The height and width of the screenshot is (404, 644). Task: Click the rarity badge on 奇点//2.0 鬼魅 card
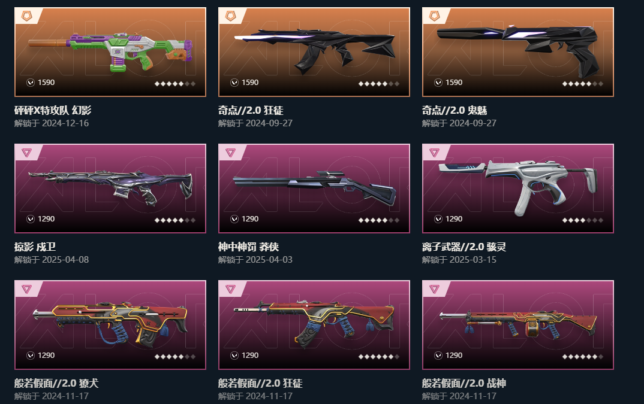point(434,16)
